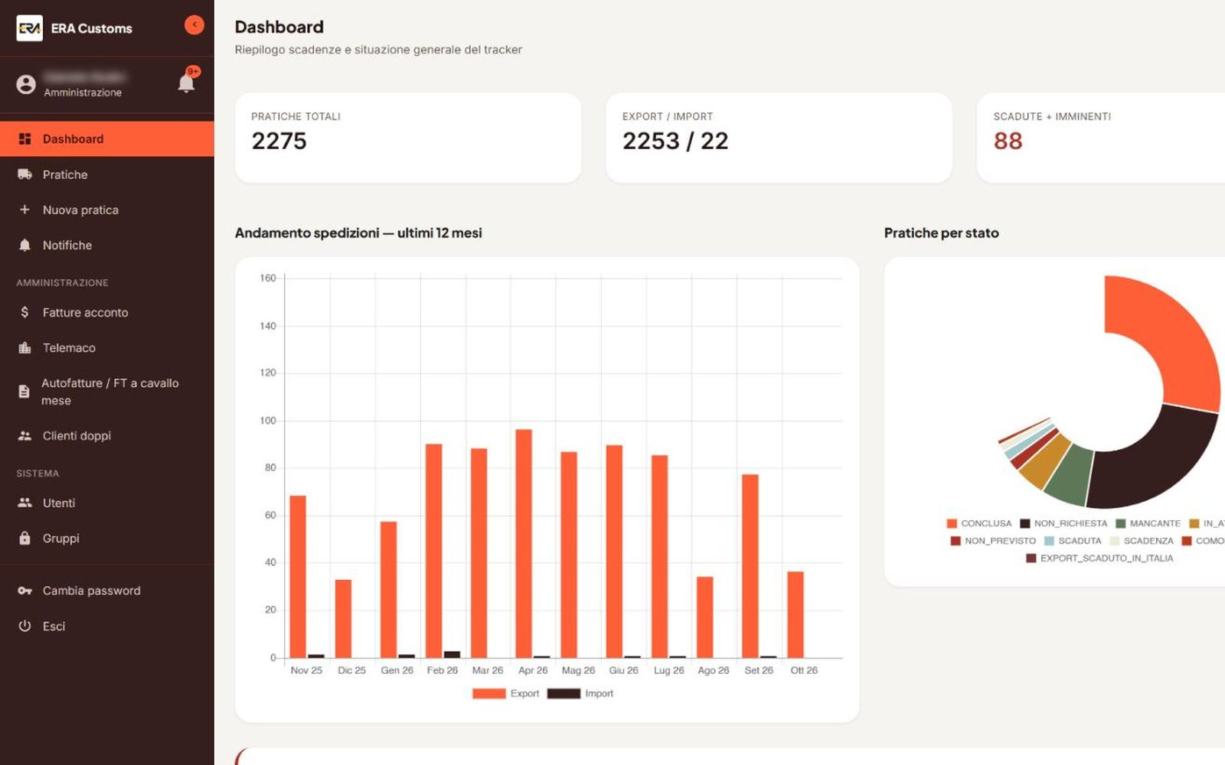Open Fatture acconto via the dollar icon

pos(24,312)
